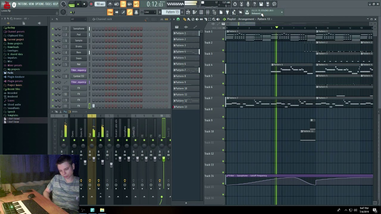381x214 pixels.
Task: Stop playback with the stop button
Action: point(84,4)
